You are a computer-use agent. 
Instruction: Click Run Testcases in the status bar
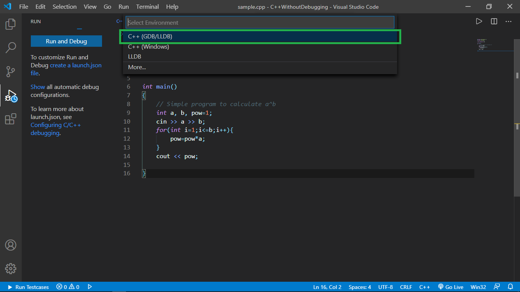click(x=29, y=287)
